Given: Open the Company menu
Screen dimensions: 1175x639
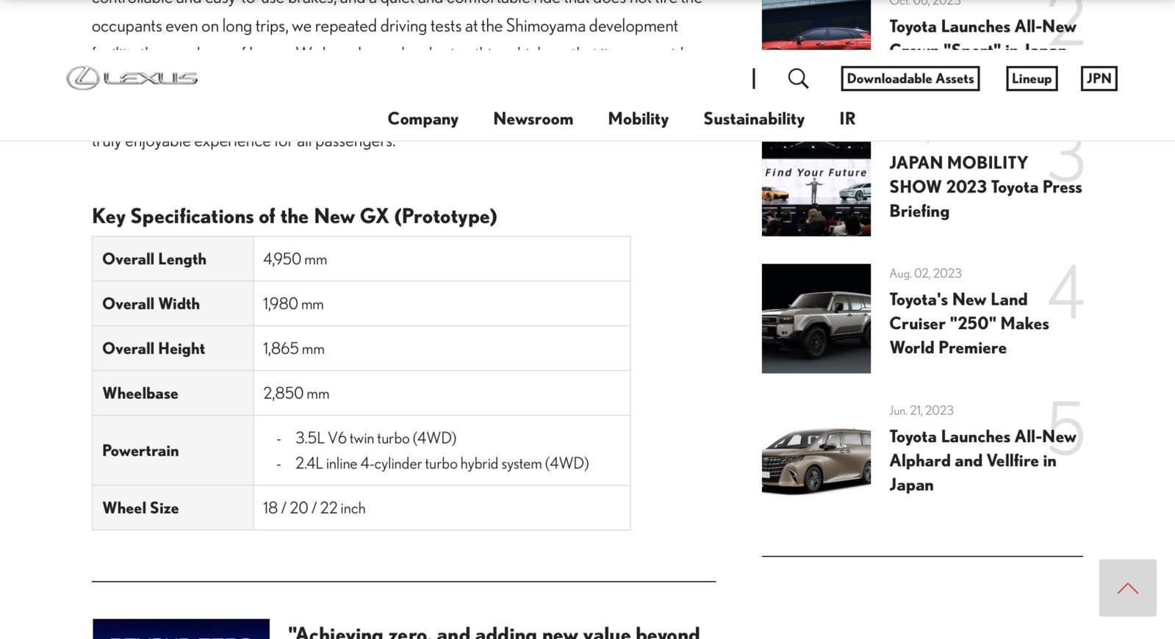Looking at the screenshot, I should (423, 119).
